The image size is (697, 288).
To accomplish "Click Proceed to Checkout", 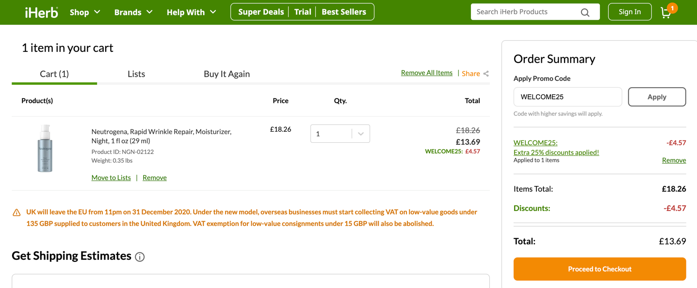I will pos(600,269).
